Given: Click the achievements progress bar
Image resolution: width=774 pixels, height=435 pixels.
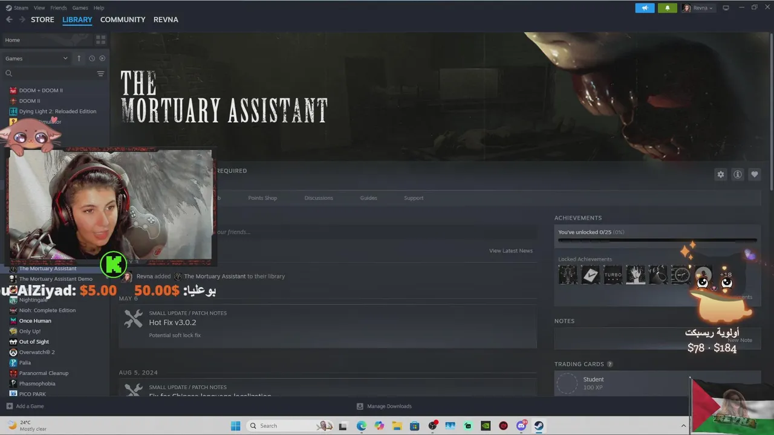Looking at the screenshot, I should pyautogui.click(x=657, y=240).
